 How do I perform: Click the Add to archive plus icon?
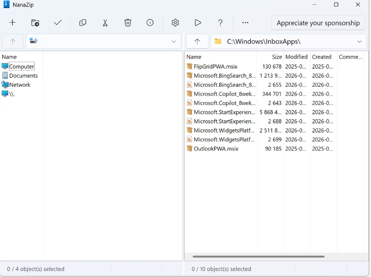pos(12,23)
